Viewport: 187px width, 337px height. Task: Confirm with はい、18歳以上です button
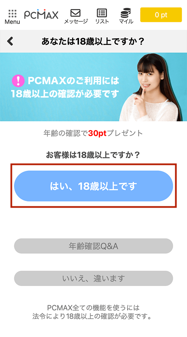(x=93, y=186)
